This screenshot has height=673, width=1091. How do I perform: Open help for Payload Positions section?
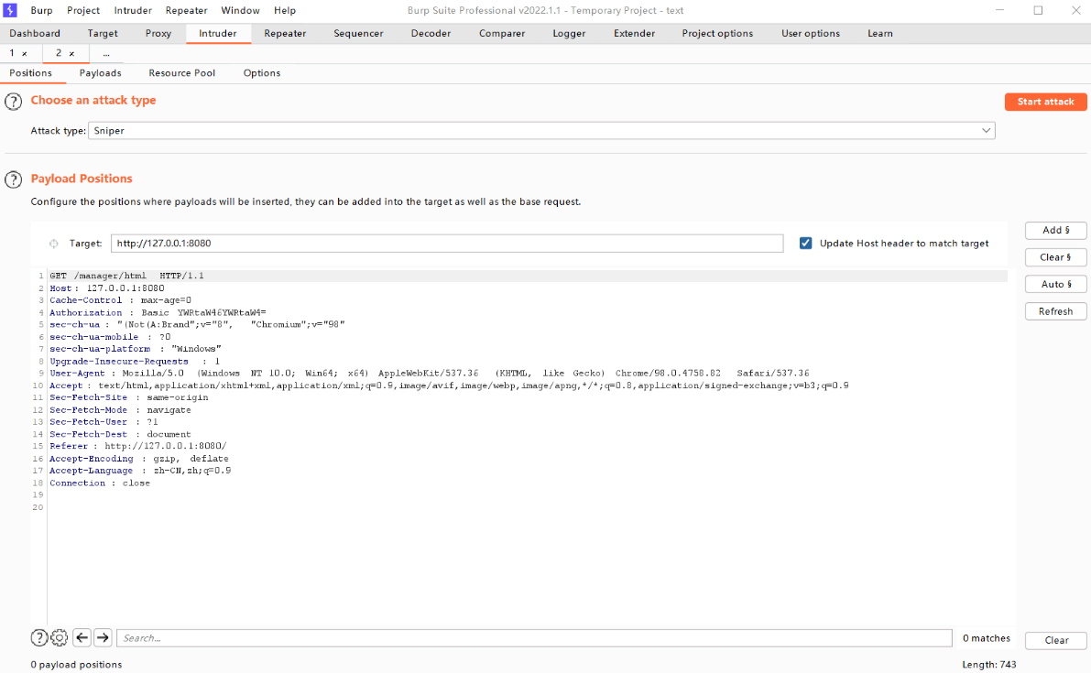point(13,180)
